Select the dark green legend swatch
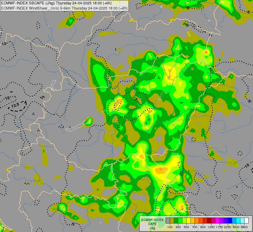The image size is (253, 232). click(x=176, y=220)
